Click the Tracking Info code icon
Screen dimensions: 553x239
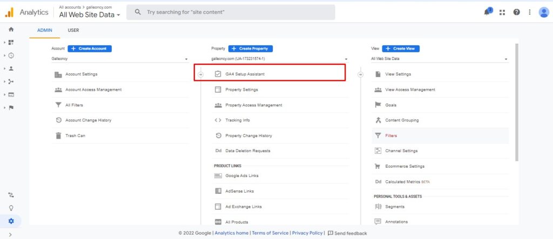[218, 120]
